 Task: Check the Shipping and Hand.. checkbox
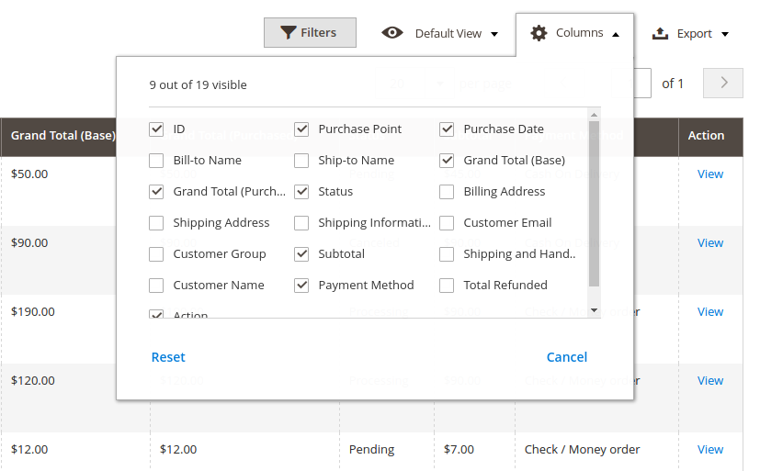coord(447,254)
